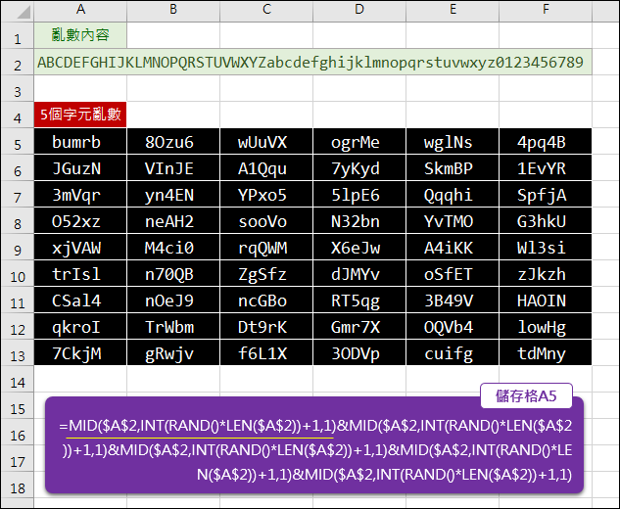Select column F header
The width and height of the screenshot is (620, 509).
(546, 11)
